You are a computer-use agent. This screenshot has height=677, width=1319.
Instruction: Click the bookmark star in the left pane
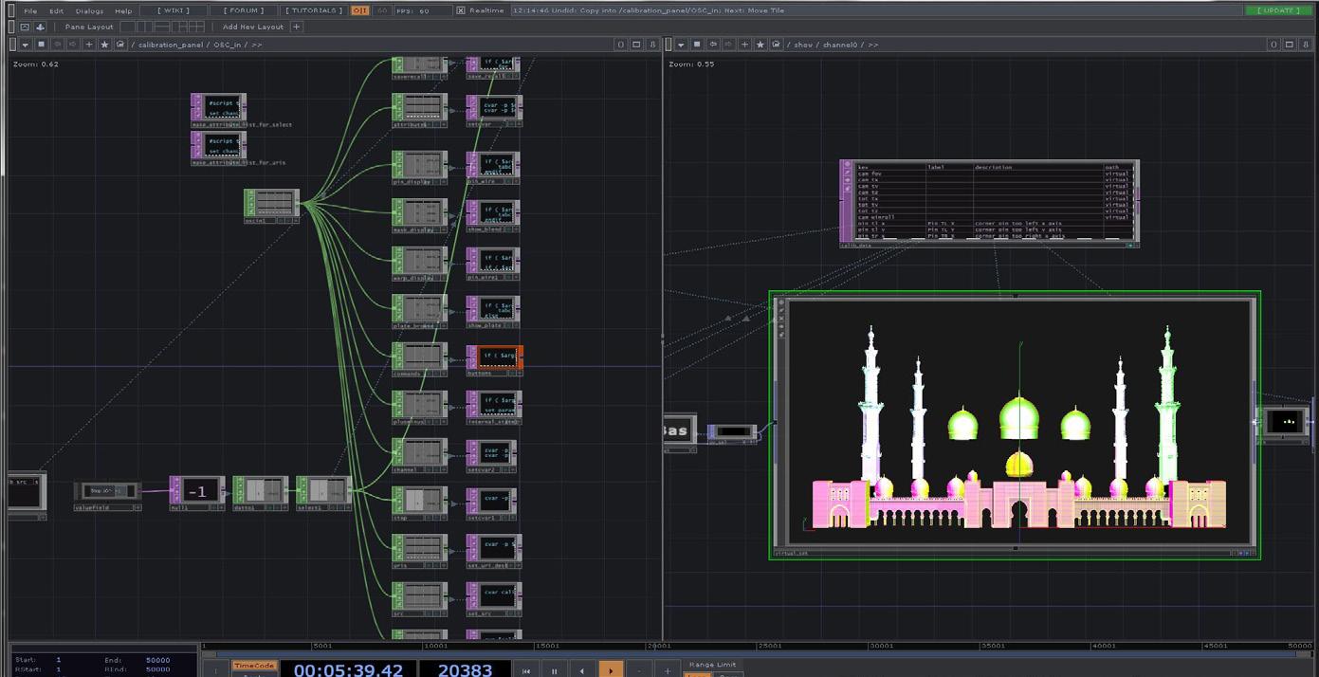(x=105, y=45)
